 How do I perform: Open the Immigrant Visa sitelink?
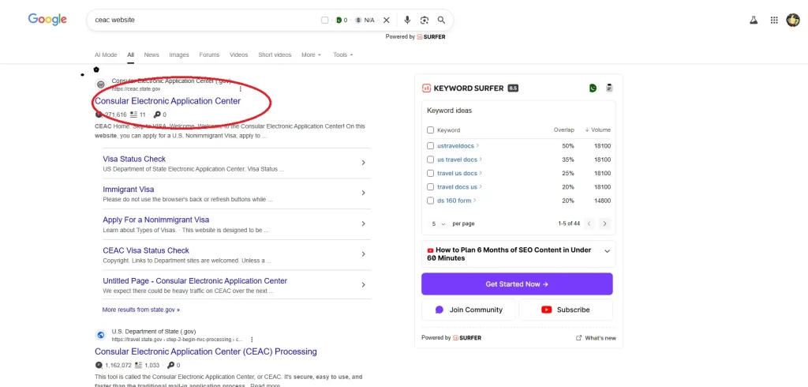tap(129, 190)
